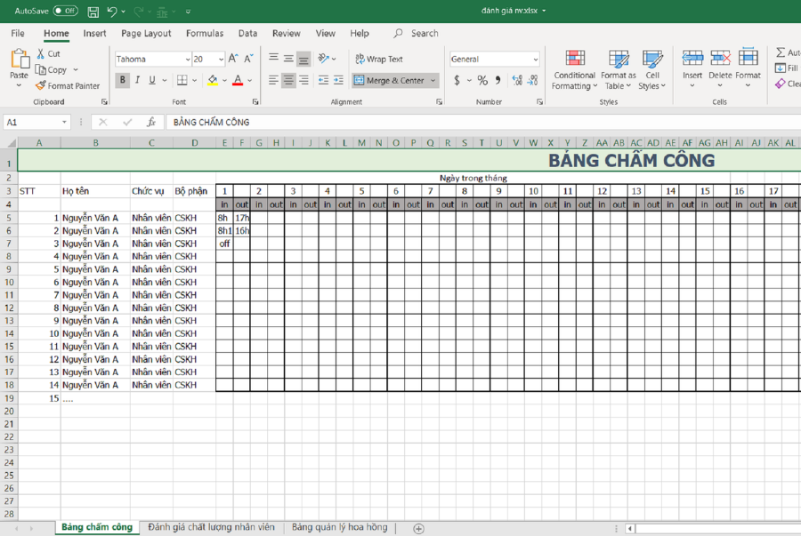Click the Undo arrow icon
The height and width of the screenshot is (536, 801).
click(112, 12)
